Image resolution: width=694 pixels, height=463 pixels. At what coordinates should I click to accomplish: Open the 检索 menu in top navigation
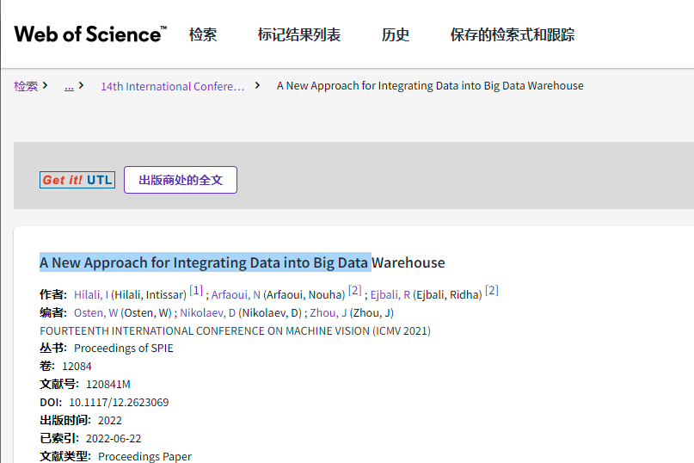203,35
